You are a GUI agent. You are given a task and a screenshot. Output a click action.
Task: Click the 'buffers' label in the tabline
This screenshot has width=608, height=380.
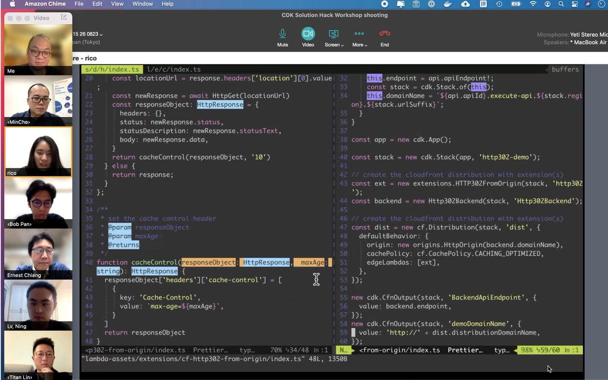565,69
